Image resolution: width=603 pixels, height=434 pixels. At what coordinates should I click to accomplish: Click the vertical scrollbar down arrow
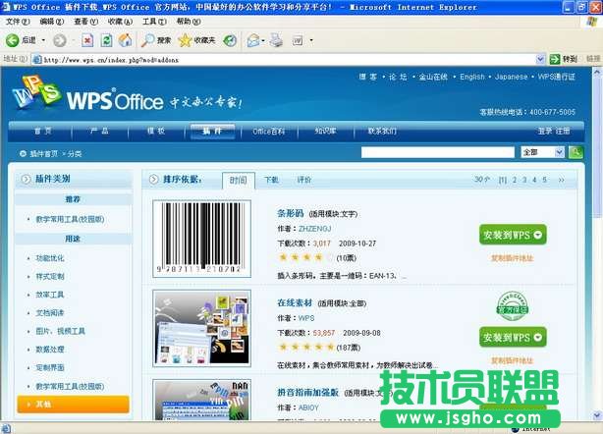pyautogui.click(x=597, y=415)
